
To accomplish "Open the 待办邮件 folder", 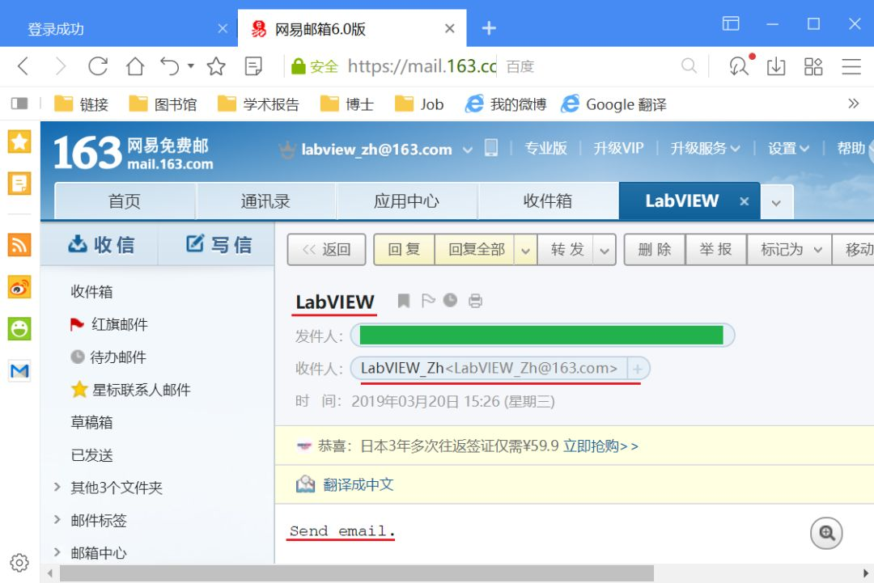I will click(x=117, y=357).
